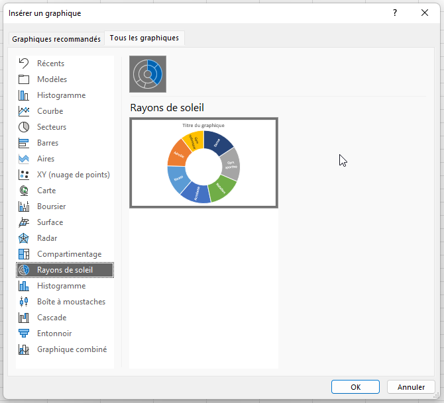This screenshot has width=444, height=403.
Task: Select the Courbe line chart icon
Action: click(24, 111)
